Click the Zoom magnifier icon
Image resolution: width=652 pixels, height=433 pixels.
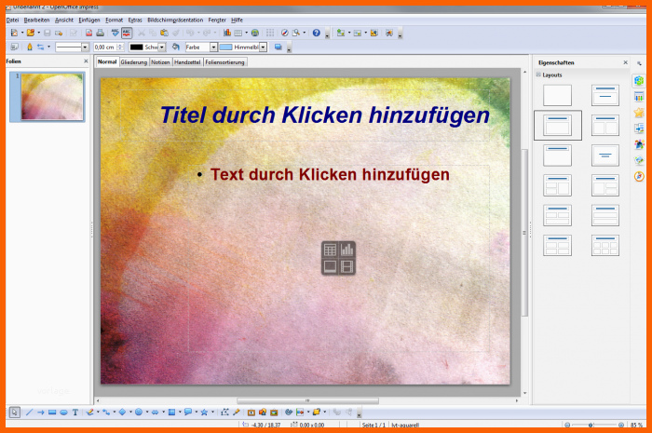click(296, 33)
